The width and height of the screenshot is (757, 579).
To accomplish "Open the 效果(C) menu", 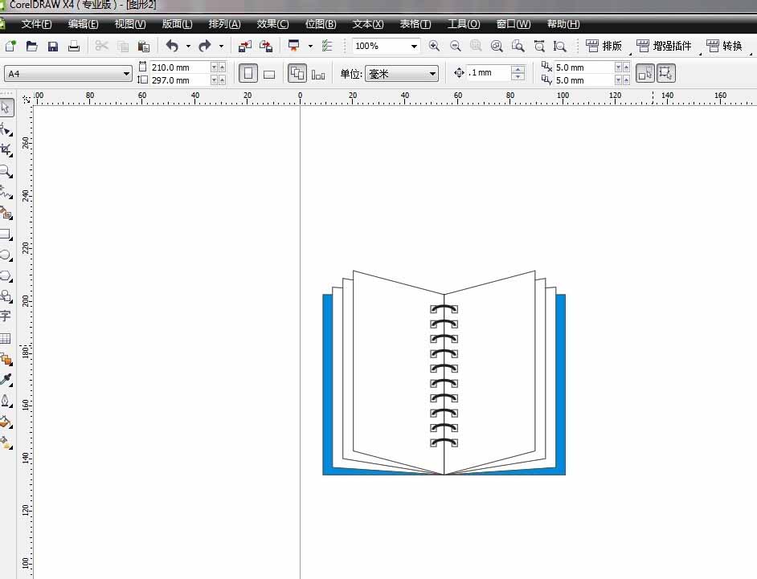I will [272, 24].
